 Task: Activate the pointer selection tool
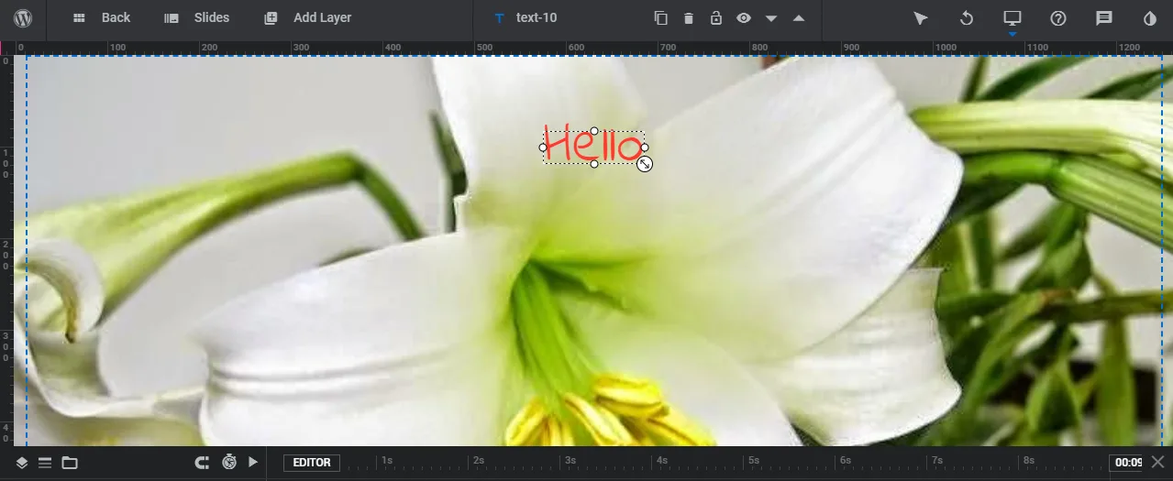(x=921, y=18)
